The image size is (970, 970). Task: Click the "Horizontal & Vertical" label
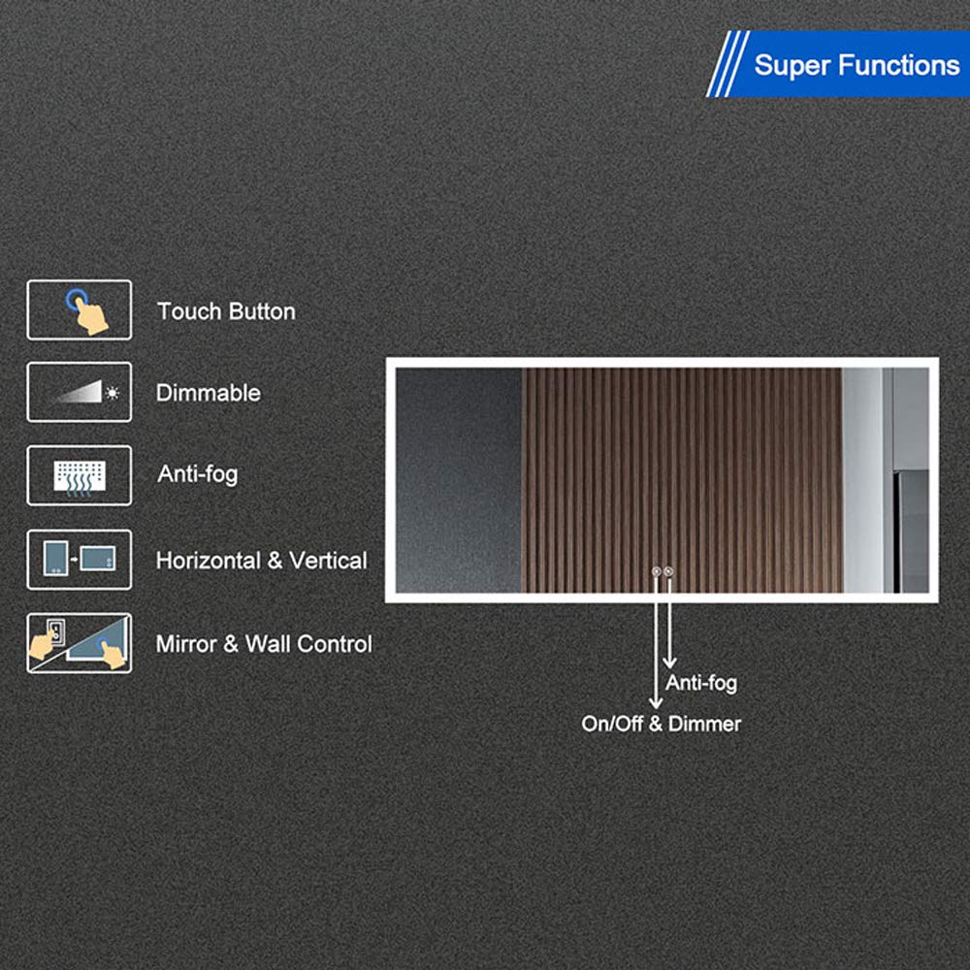click(262, 561)
